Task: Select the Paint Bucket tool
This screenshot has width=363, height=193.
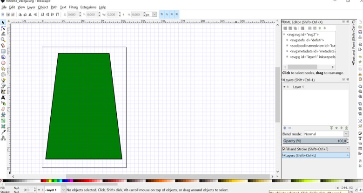Action: pos(3,115)
